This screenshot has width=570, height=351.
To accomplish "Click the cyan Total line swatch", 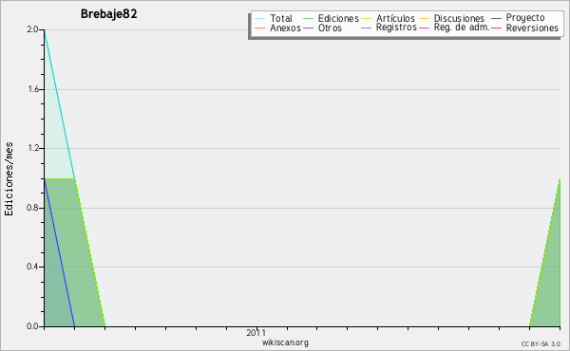I will pyautogui.click(x=260, y=19).
